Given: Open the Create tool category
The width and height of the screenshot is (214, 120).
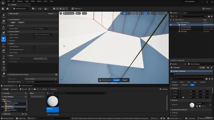Looking at the screenshot, I should 4,21.
